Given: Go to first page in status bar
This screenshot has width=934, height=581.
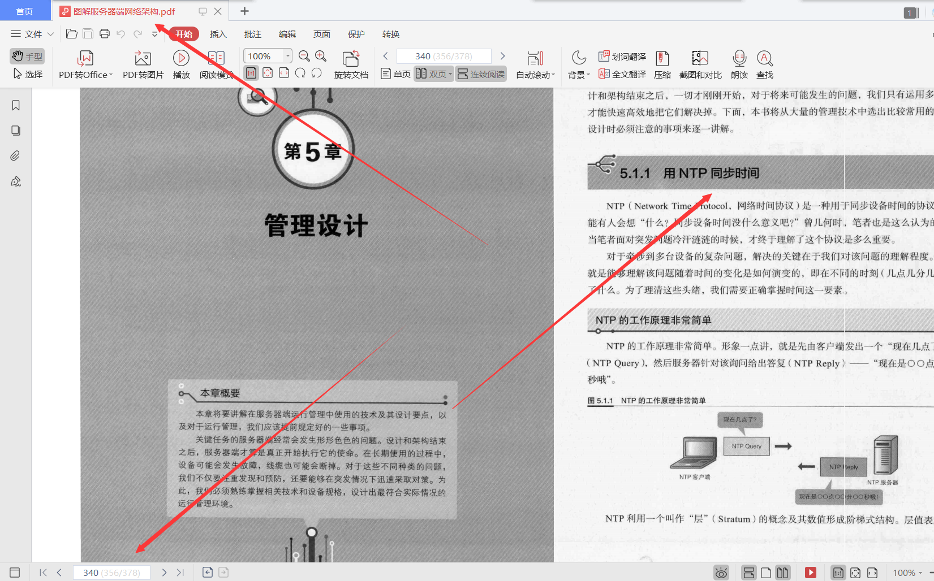Looking at the screenshot, I should coord(43,573).
